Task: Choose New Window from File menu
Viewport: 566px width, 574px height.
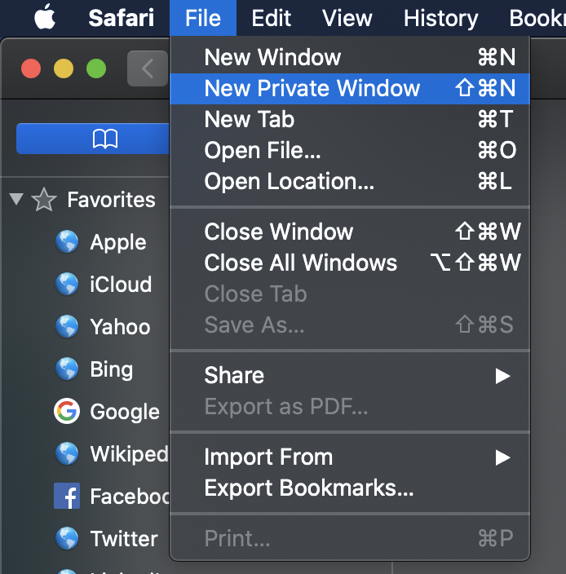Action: pos(350,57)
